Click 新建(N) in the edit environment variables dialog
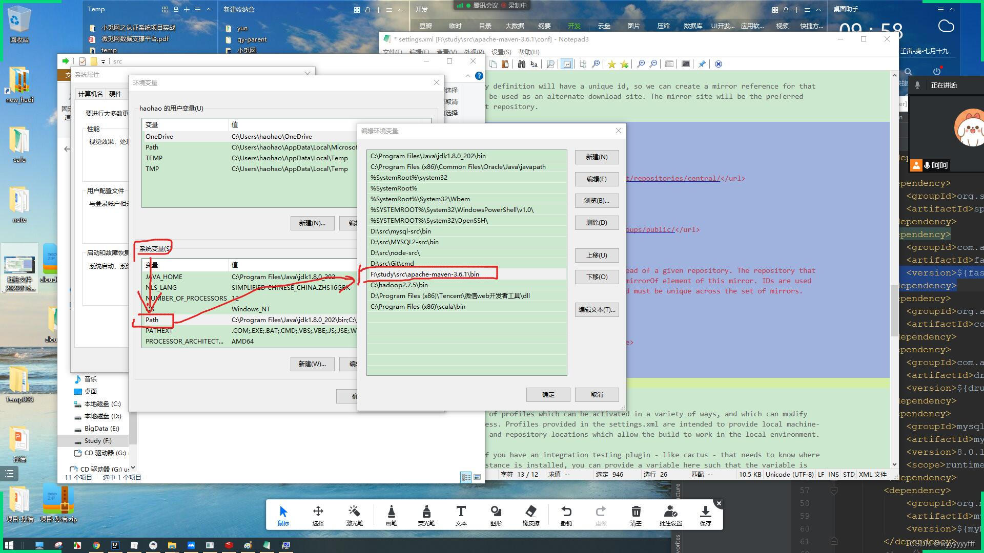Screen dimensions: 984x553 [597, 157]
